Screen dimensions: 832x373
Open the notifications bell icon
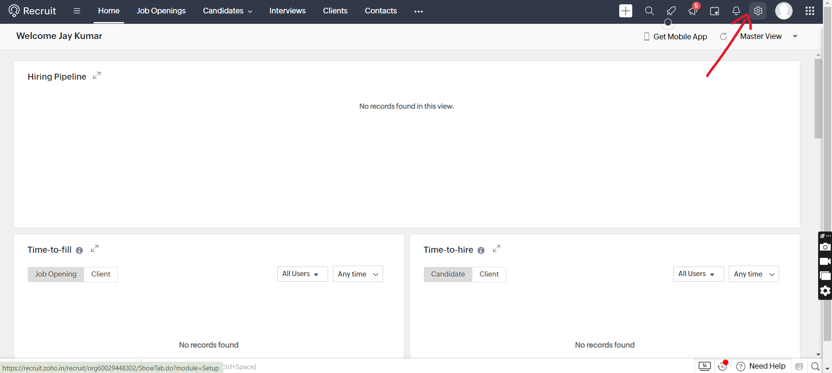pos(736,11)
